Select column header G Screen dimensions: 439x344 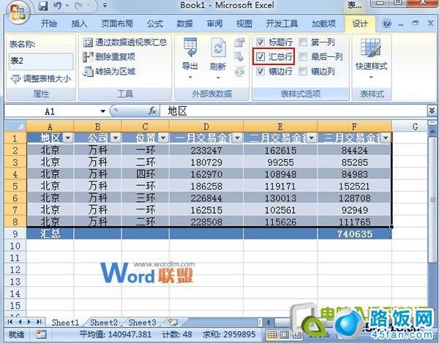(x=415, y=127)
